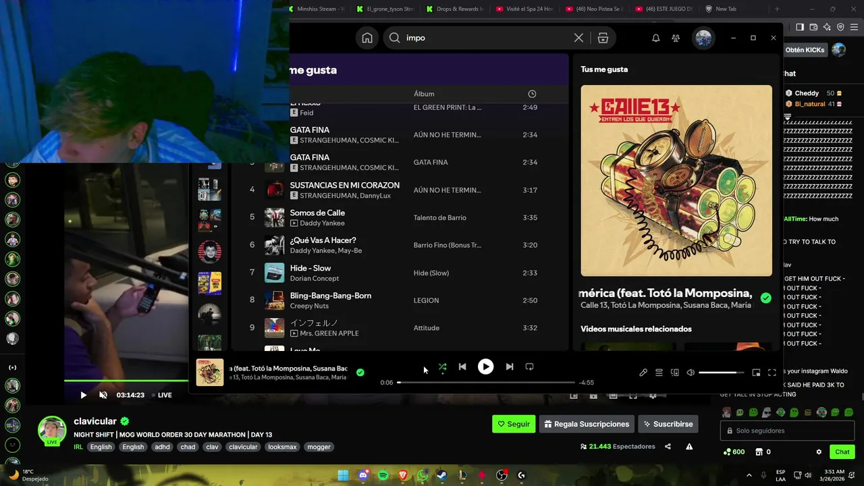Send message with Chat button
The image size is (864, 486).
click(x=842, y=452)
